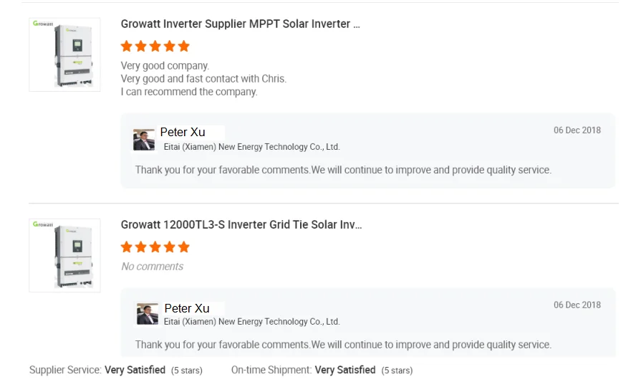Open 'Growatt 12000TL3-S Inverter Grid Tie' title

(241, 224)
